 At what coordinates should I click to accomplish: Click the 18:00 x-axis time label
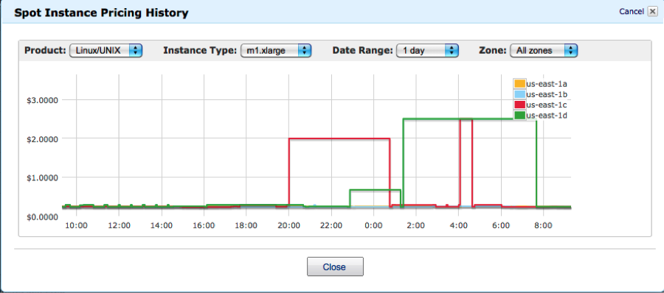[x=246, y=225]
